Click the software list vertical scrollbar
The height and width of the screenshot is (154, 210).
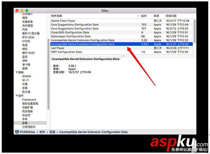coord(195,31)
